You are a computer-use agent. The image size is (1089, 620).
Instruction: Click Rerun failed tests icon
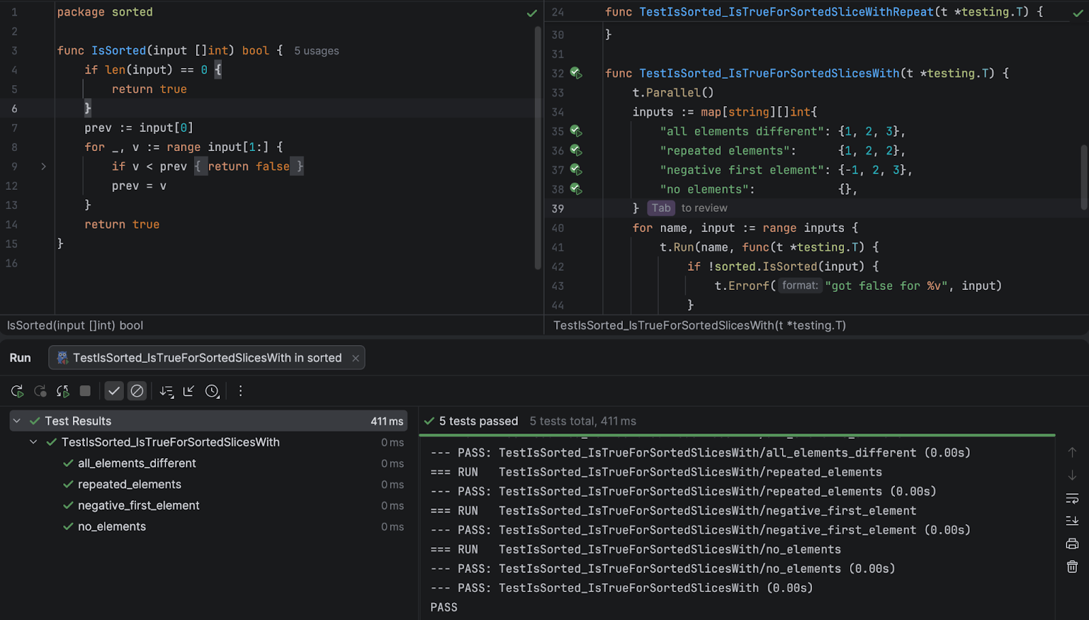point(40,391)
